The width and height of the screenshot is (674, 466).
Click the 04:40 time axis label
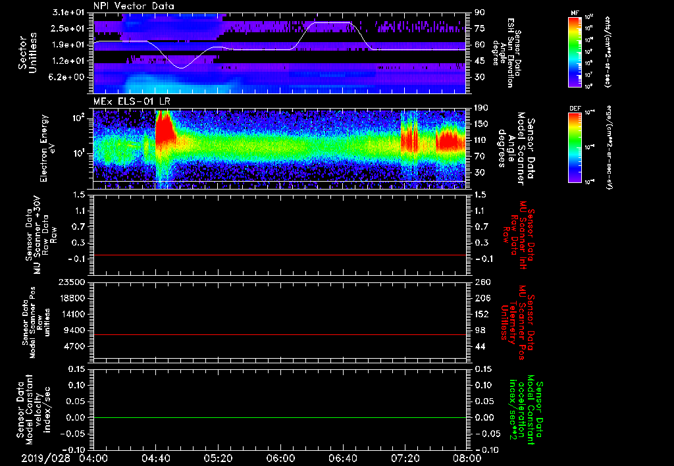(155, 458)
